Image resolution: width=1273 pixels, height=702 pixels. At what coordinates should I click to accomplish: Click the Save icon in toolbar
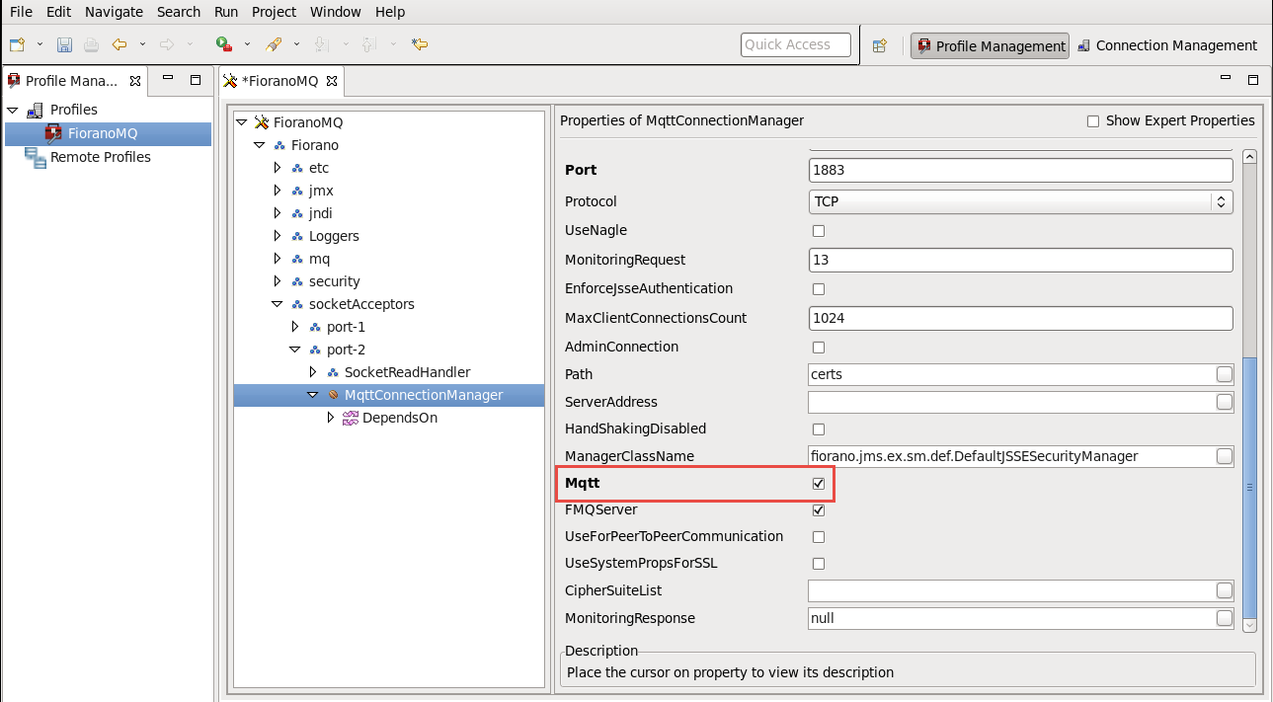pos(64,44)
